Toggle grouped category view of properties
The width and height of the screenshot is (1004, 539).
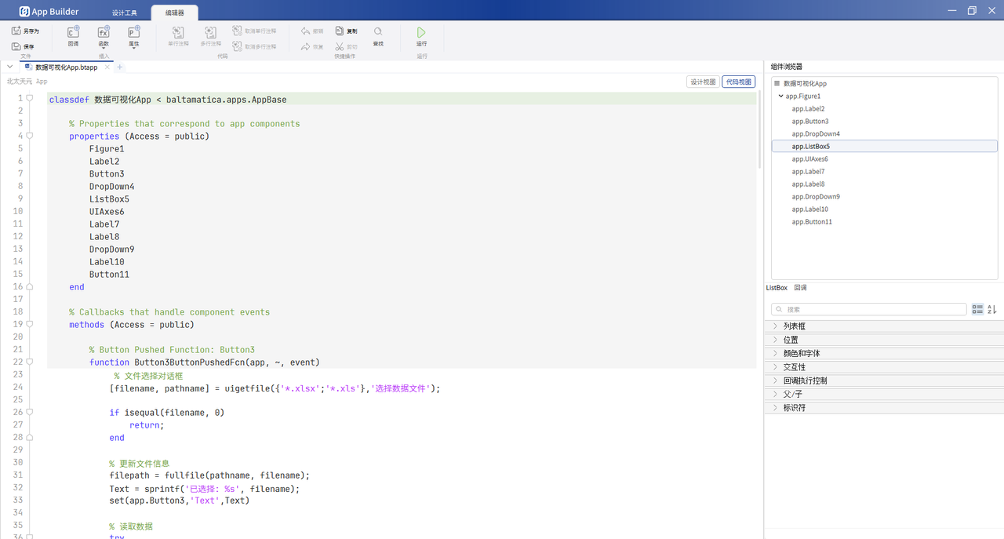click(977, 309)
